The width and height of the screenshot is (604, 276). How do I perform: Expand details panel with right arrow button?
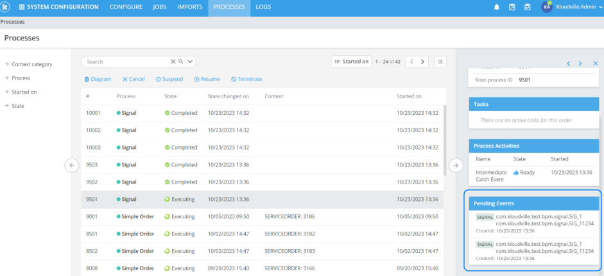point(456,165)
